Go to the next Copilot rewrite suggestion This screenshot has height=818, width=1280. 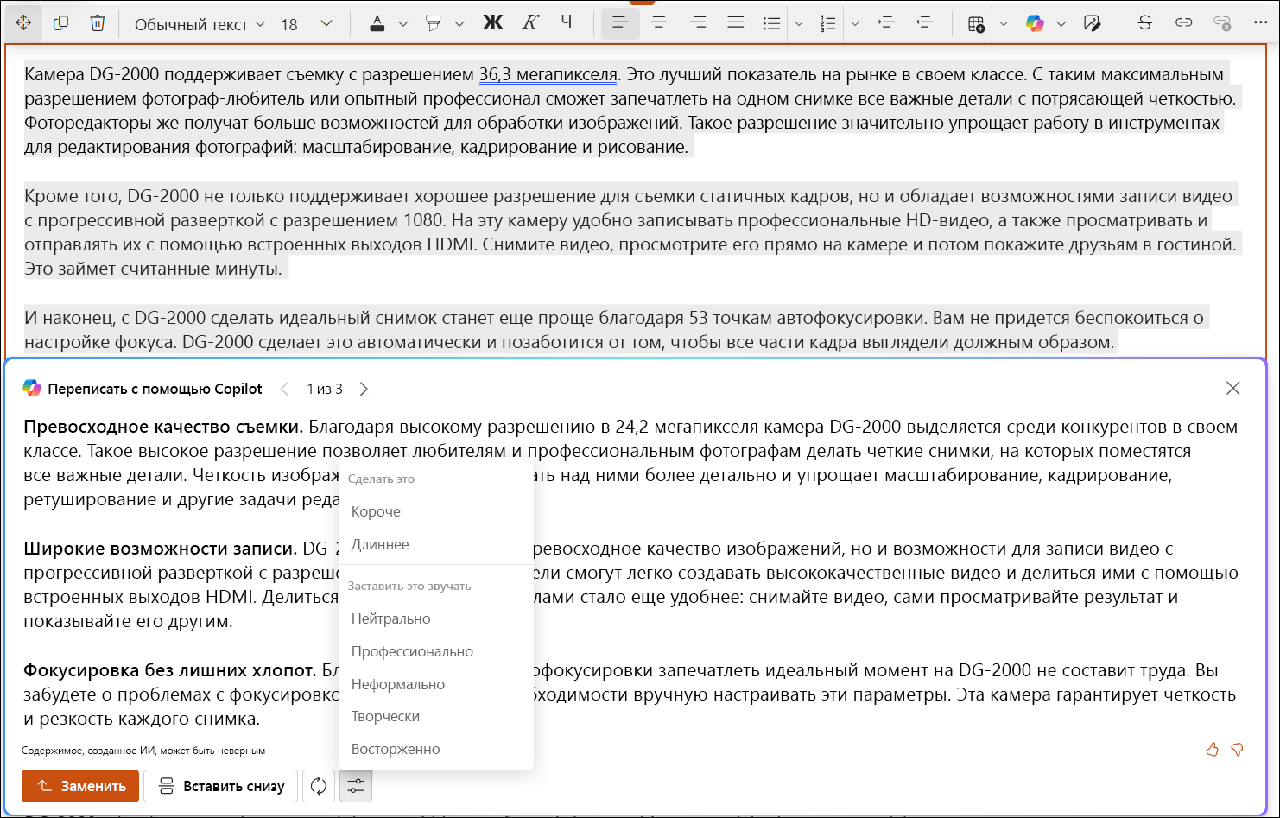pyautogui.click(x=364, y=389)
